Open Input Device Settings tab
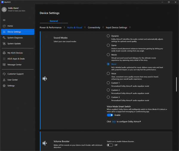Screen dimensions: 179x151 (116, 28)
